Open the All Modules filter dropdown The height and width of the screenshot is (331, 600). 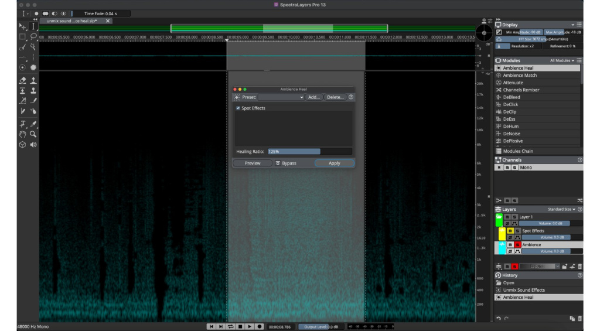[562, 60]
